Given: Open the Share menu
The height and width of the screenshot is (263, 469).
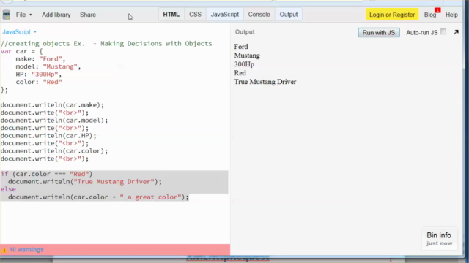Looking at the screenshot, I should click(x=88, y=15).
